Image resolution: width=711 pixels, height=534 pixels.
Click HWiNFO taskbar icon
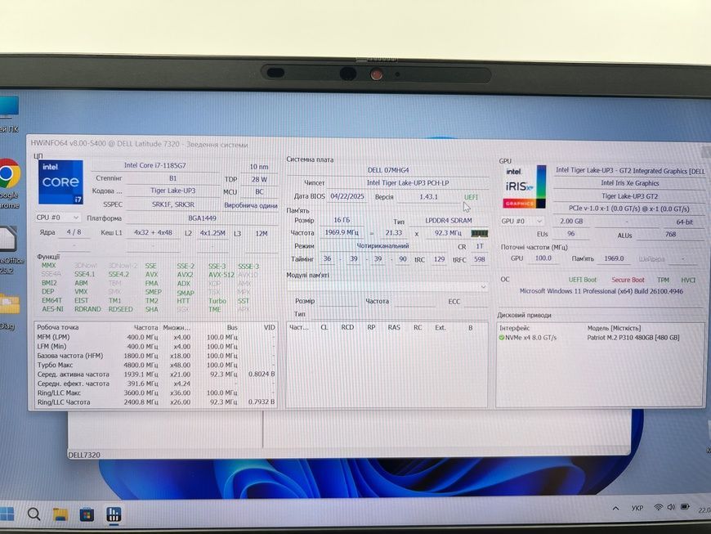point(114,514)
